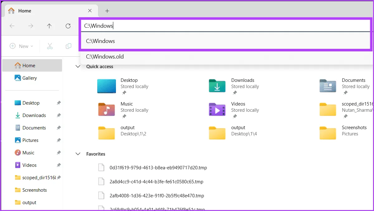Viewport: 374px width, 211px height.
Task: Choose C:\Windows from the address suggestions
Action: coord(100,41)
